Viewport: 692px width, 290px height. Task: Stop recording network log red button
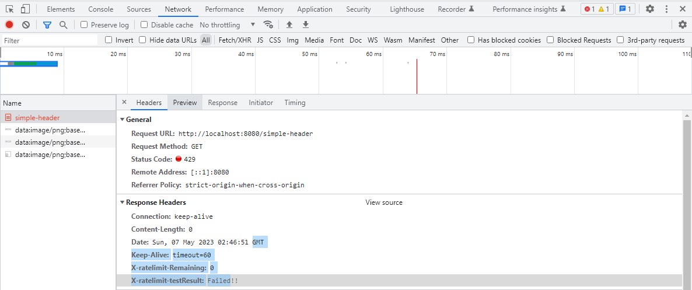(x=9, y=25)
